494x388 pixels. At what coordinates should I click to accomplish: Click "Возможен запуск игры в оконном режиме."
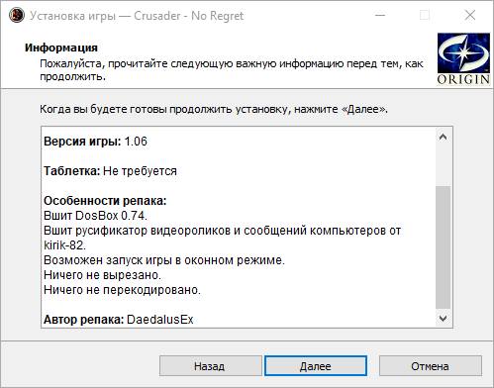click(164, 260)
